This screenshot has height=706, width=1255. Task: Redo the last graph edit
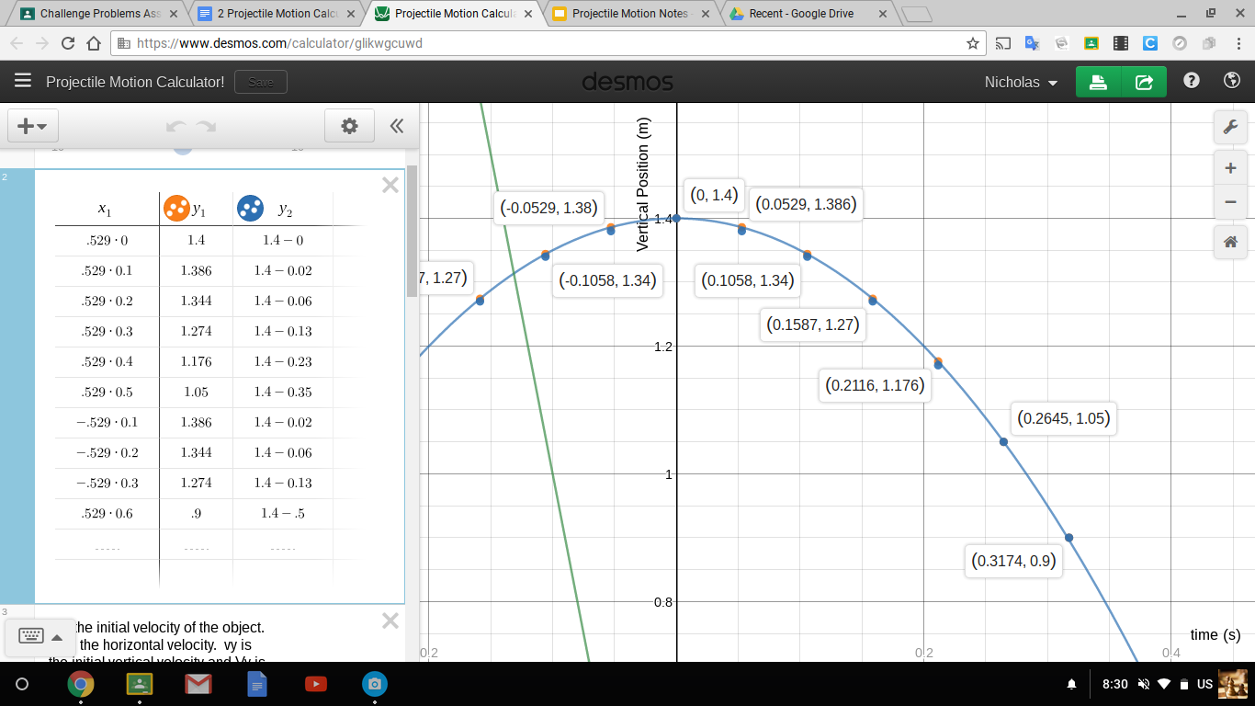206,127
